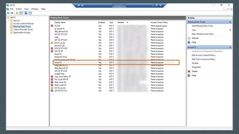Collapse the broom15 actions section
Image resolution: width=239 pixels, height=134 pixels.
[x=230, y=47]
